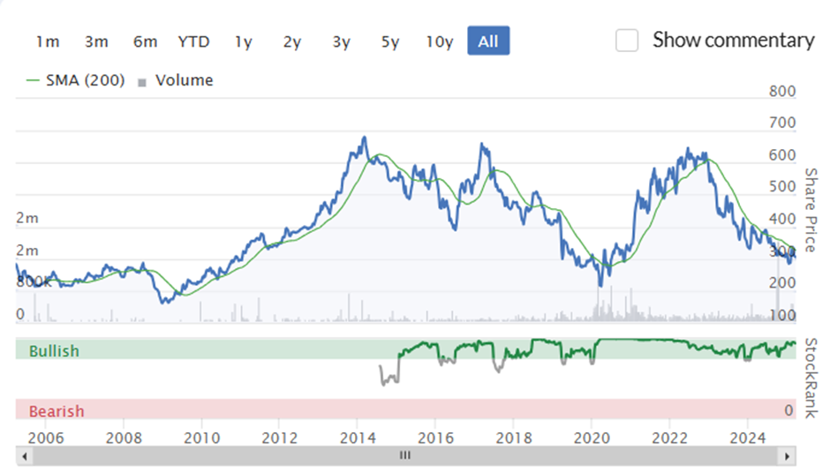Click the StockRank axis title
Image resolution: width=830 pixels, height=471 pixels.
(811, 378)
